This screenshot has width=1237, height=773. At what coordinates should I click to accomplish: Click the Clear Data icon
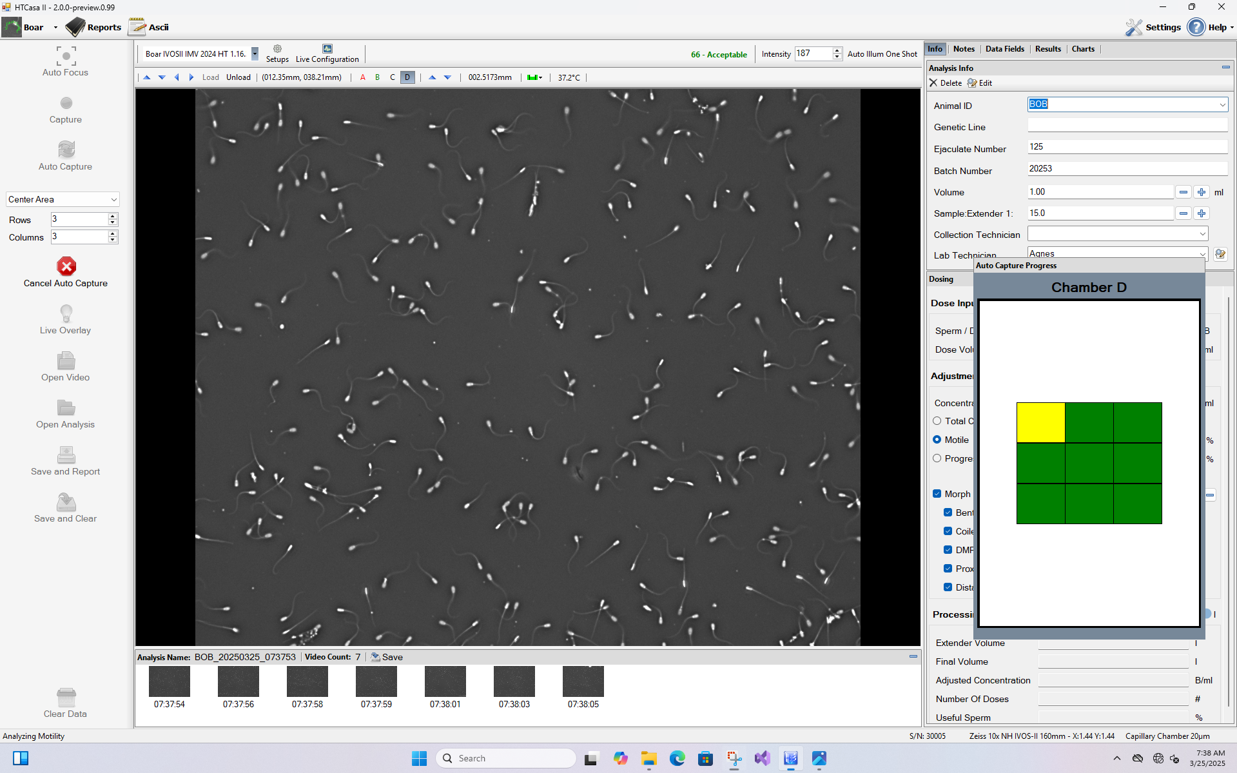tap(66, 698)
